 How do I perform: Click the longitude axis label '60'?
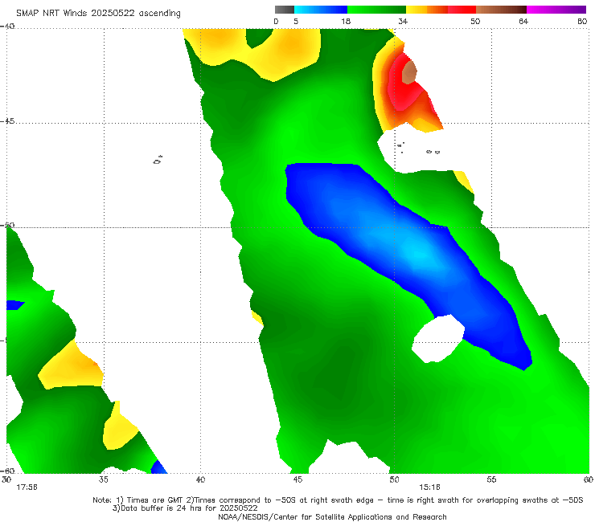click(589, 479)
